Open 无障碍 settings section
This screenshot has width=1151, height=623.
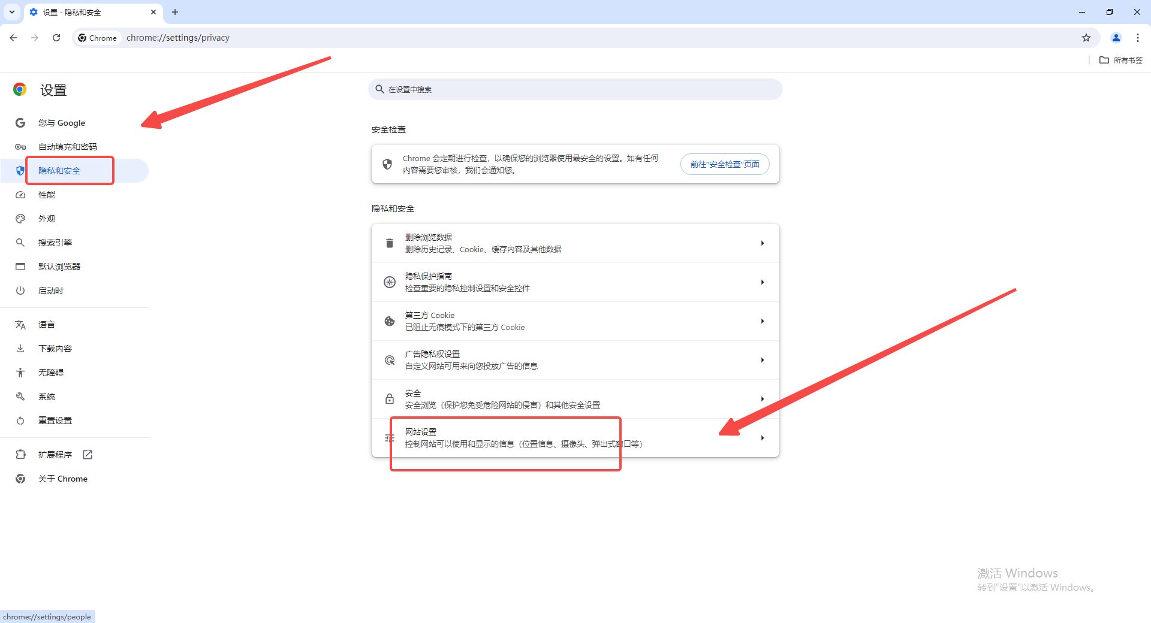coord(74,373)
